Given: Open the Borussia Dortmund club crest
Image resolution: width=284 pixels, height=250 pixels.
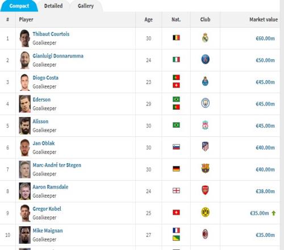Looking at the screenshot, I should pyautogui.click(x=205, y=212).
